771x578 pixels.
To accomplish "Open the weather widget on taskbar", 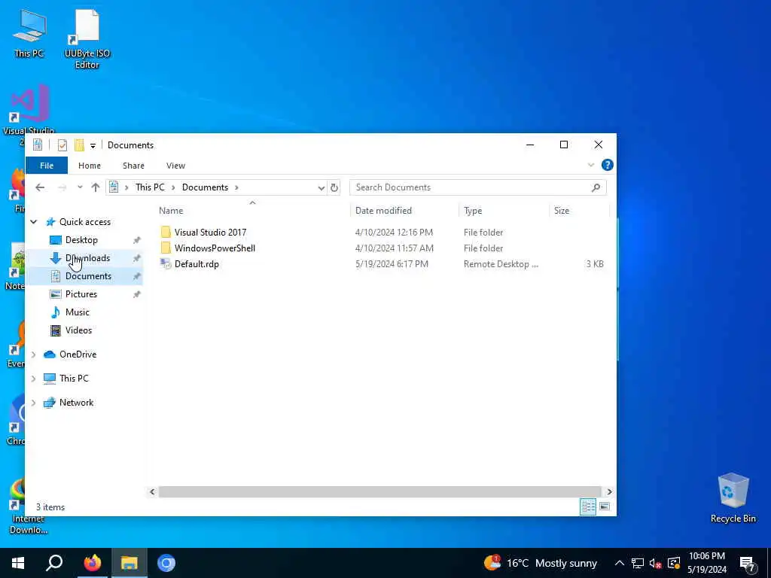I will coord(540,563).
